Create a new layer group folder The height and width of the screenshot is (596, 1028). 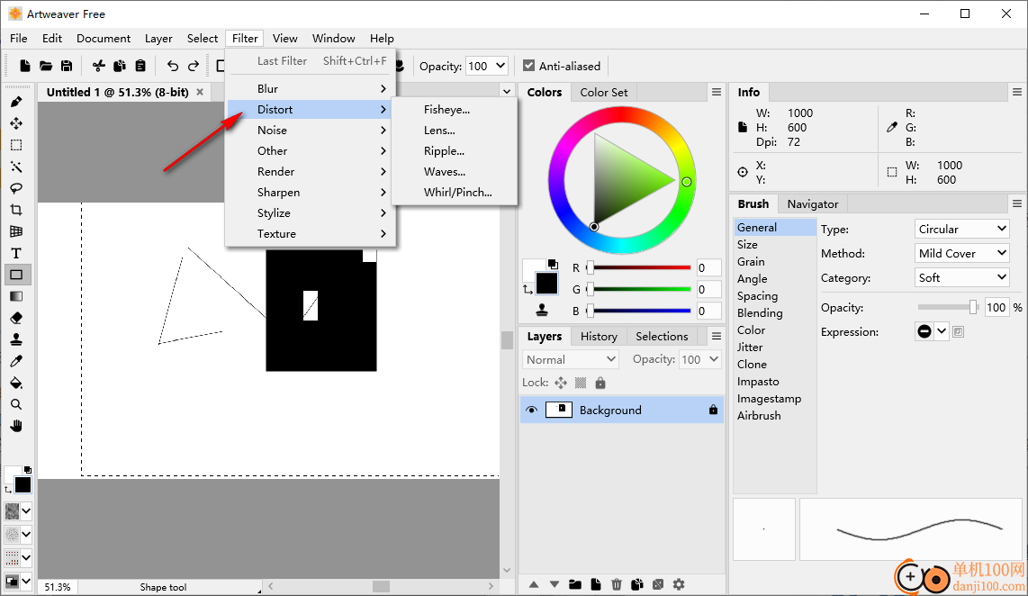[x=575, y=584]
